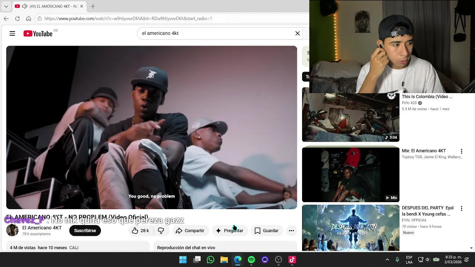This screenshot has height=267, width=475.
Task: Select the URL in the address bar
Action: point(128,19)
